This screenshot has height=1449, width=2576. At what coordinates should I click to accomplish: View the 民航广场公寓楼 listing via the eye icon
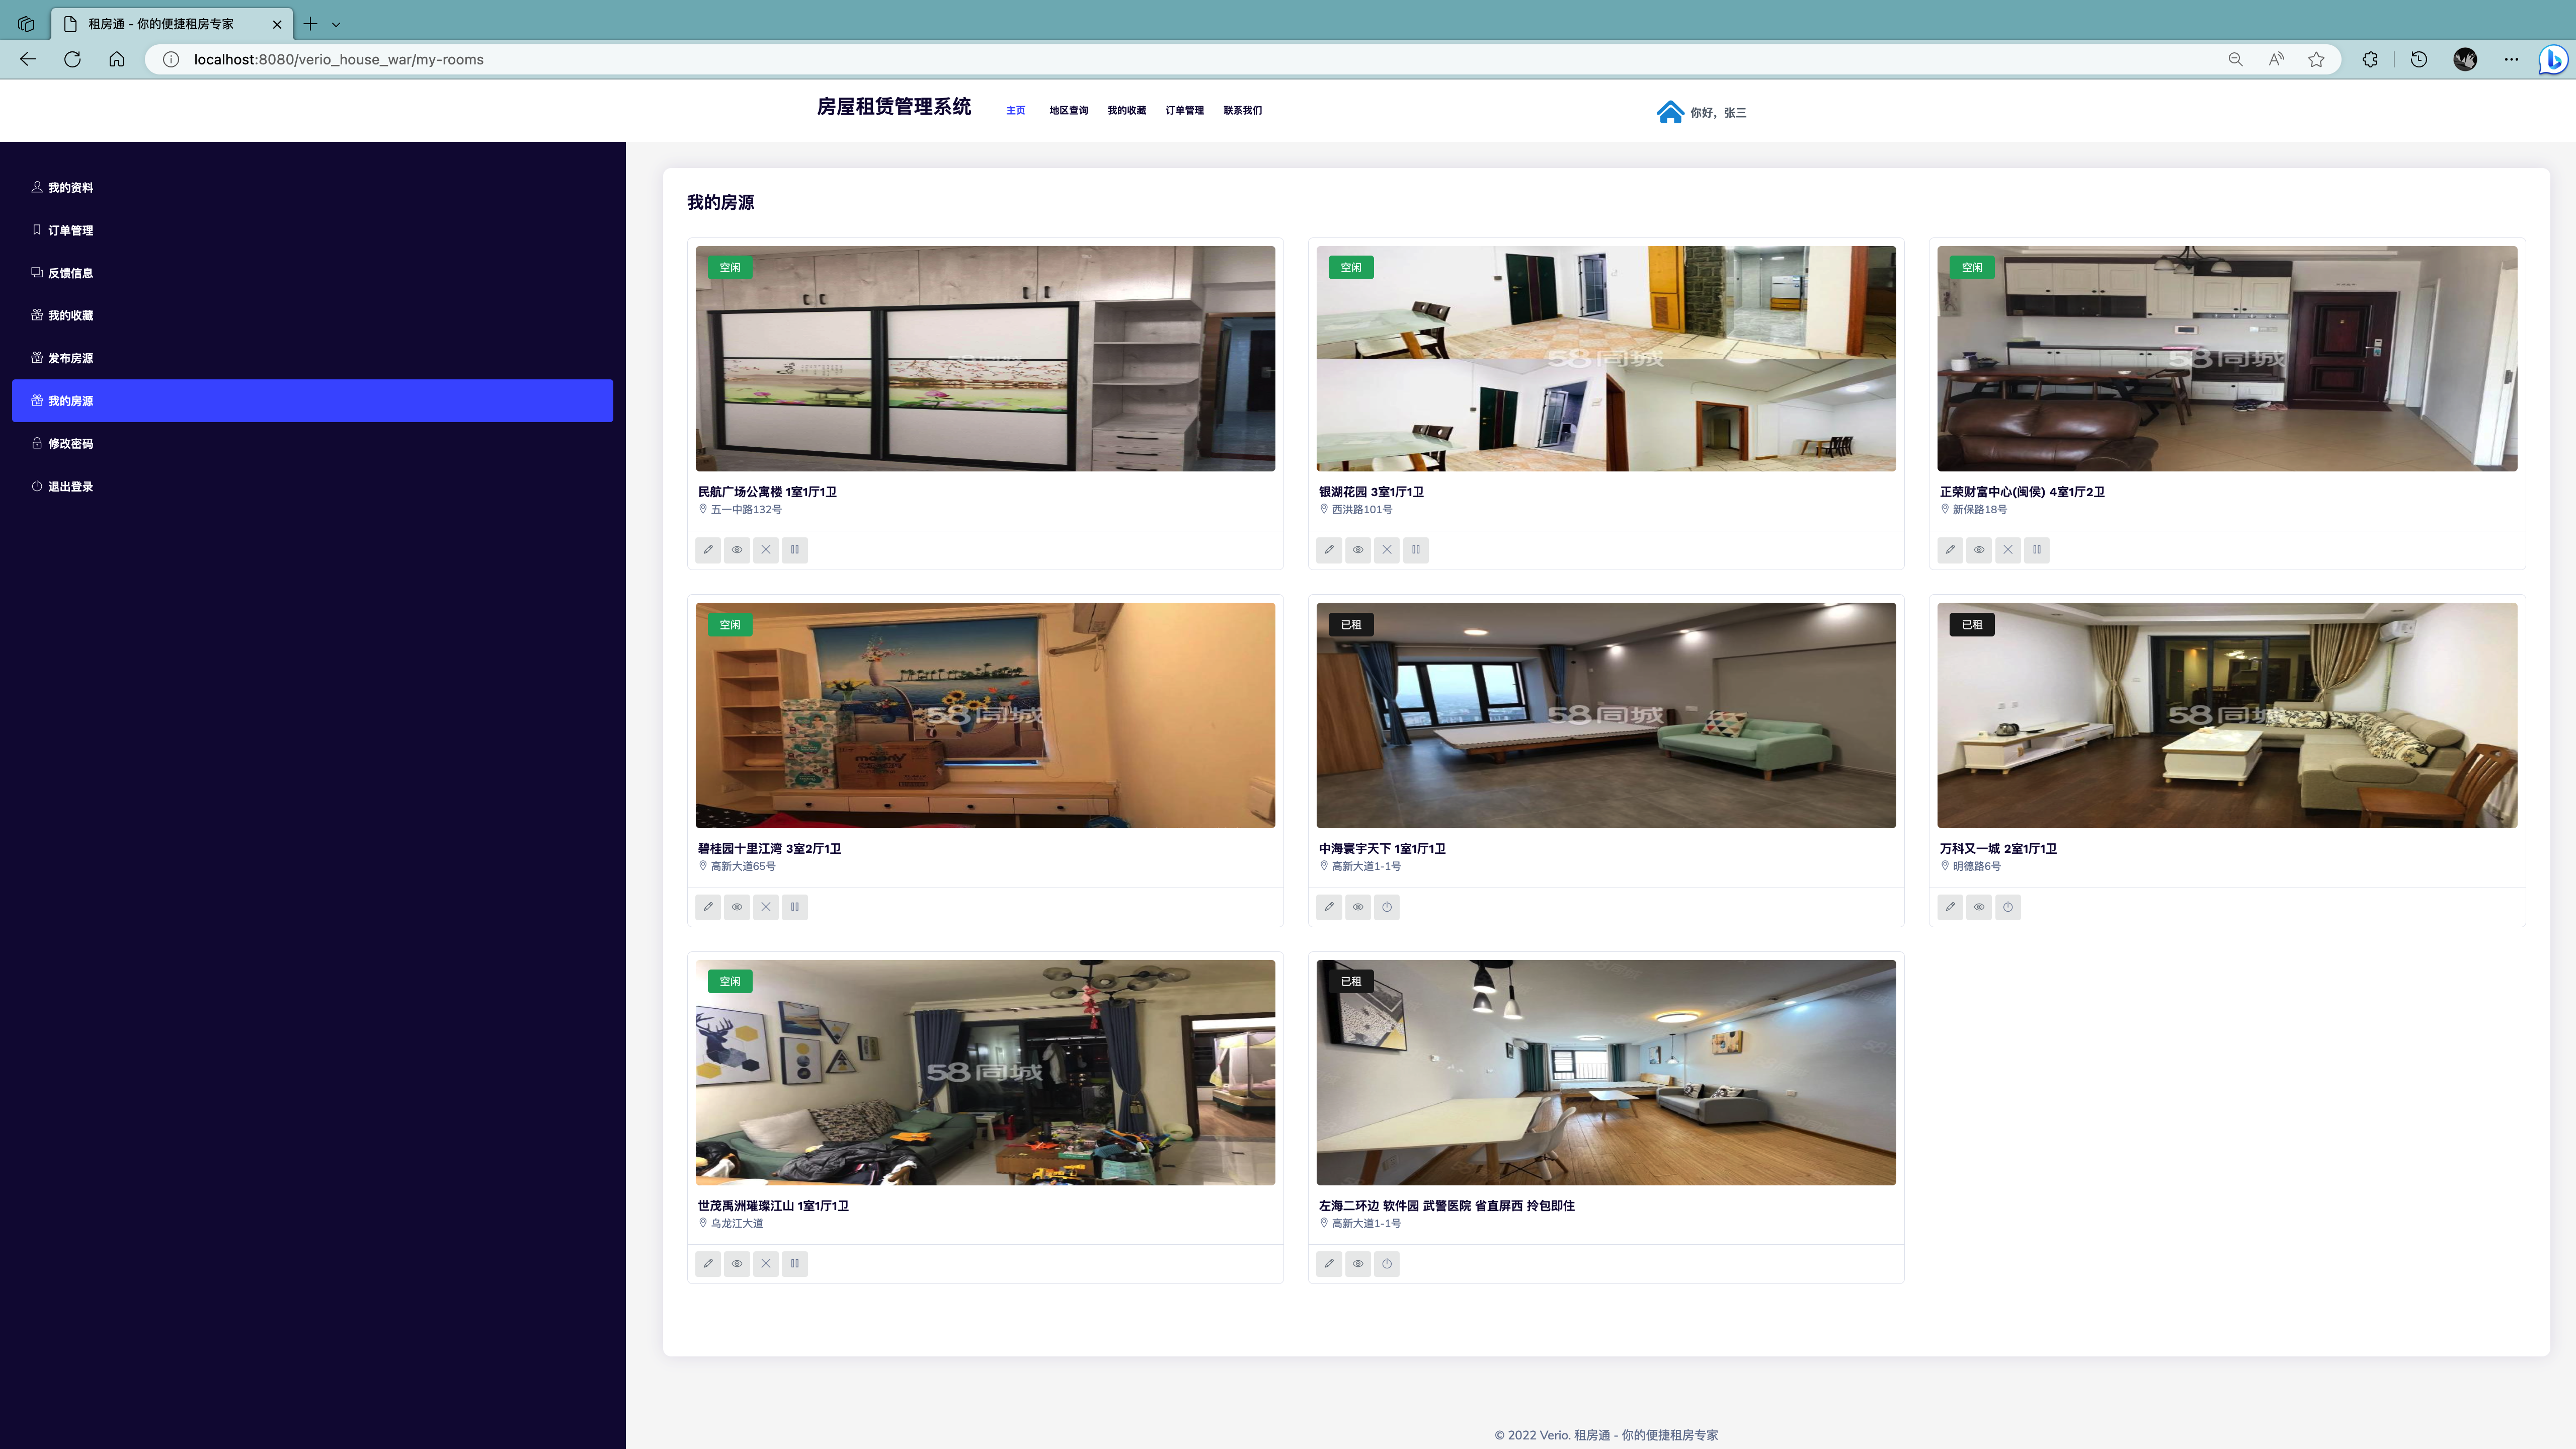pyautogui.click(x=737, y=549)
